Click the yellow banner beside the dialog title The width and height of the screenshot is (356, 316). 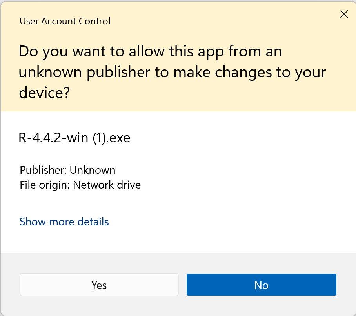220,21
